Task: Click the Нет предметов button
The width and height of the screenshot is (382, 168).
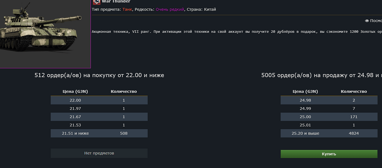Action: point(99,153)
